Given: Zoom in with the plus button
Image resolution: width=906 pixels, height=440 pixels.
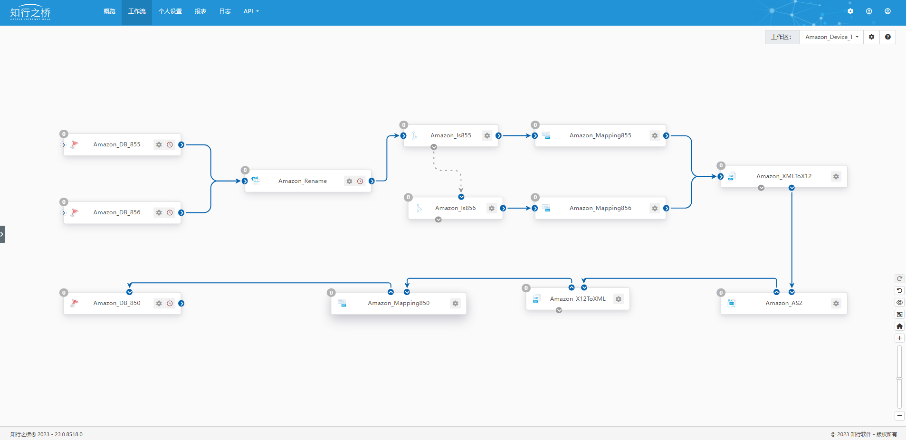Looking at the screenshot, I should click(899, 338).
